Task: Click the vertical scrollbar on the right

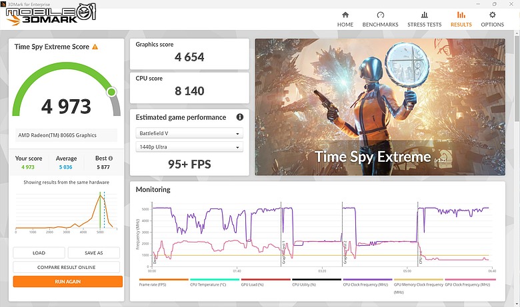Action: tap(517, 76)
